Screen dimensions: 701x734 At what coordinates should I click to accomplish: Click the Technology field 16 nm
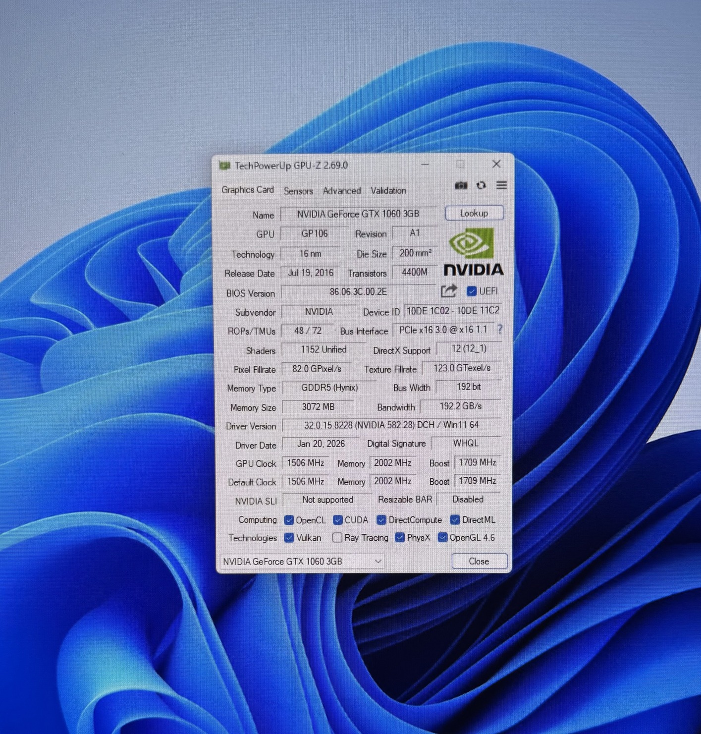[x=310, y=254]
